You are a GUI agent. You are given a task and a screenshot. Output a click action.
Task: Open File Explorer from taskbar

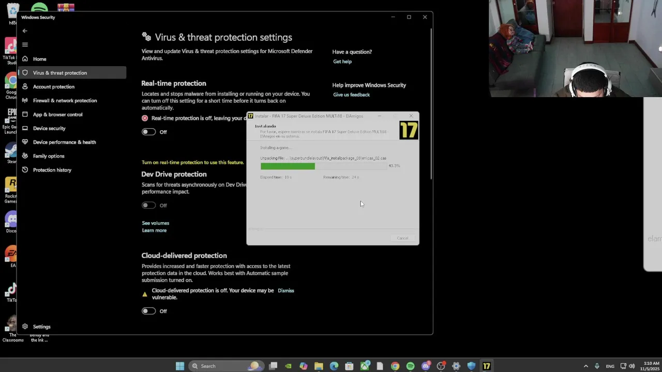click(319, 366)
